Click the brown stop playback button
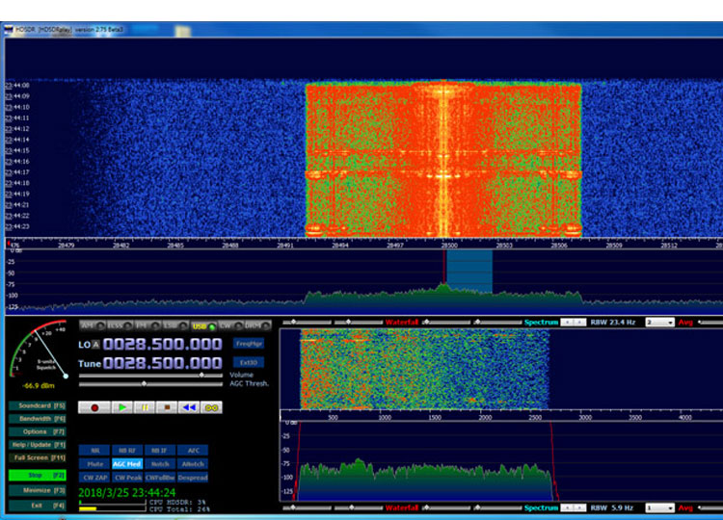The width and height of the screenshot is (723, 520). (x=167, y=407)
